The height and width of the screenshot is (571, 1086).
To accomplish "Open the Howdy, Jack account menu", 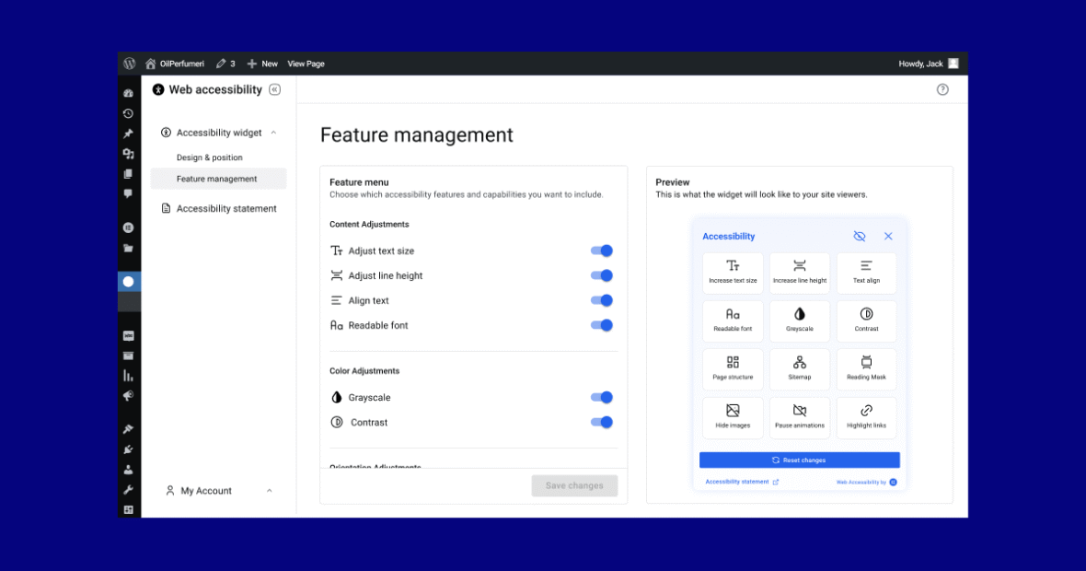I will (x=928, y=64).
